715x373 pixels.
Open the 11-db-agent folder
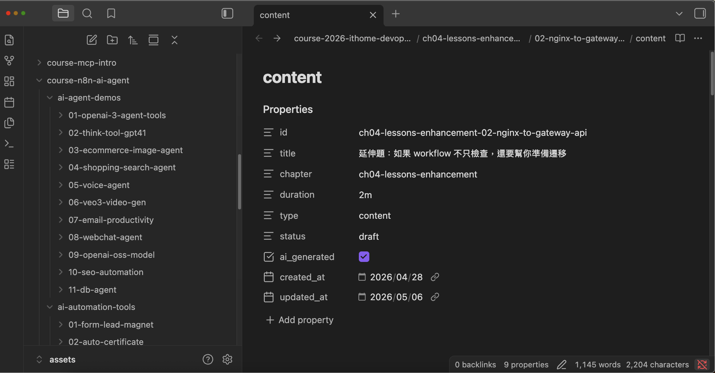coord(92,290)
